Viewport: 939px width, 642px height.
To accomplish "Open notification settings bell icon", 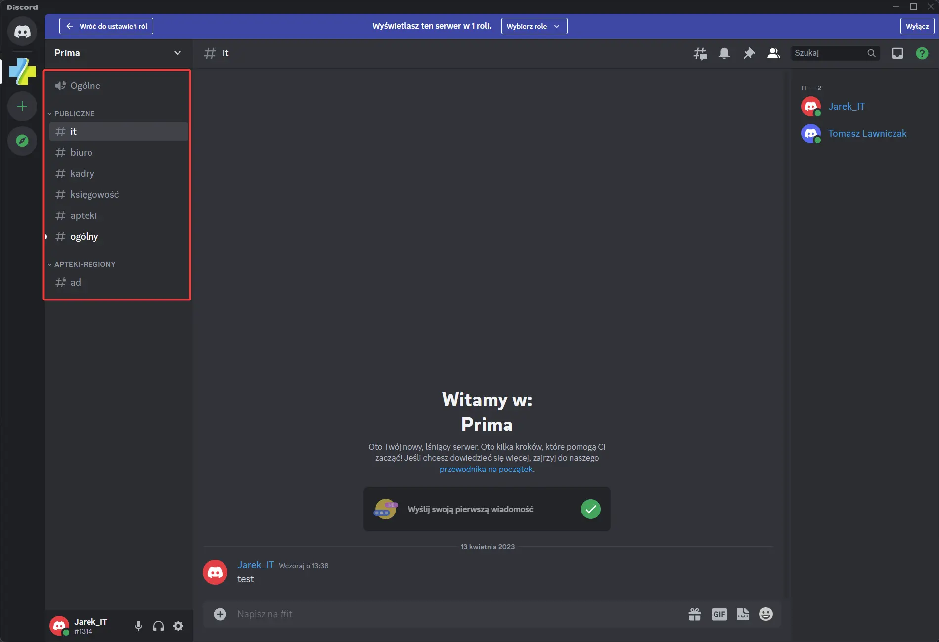I will click(x=724, y=53).
